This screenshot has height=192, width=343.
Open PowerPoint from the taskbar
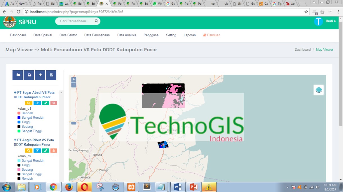tap(193, 187)
